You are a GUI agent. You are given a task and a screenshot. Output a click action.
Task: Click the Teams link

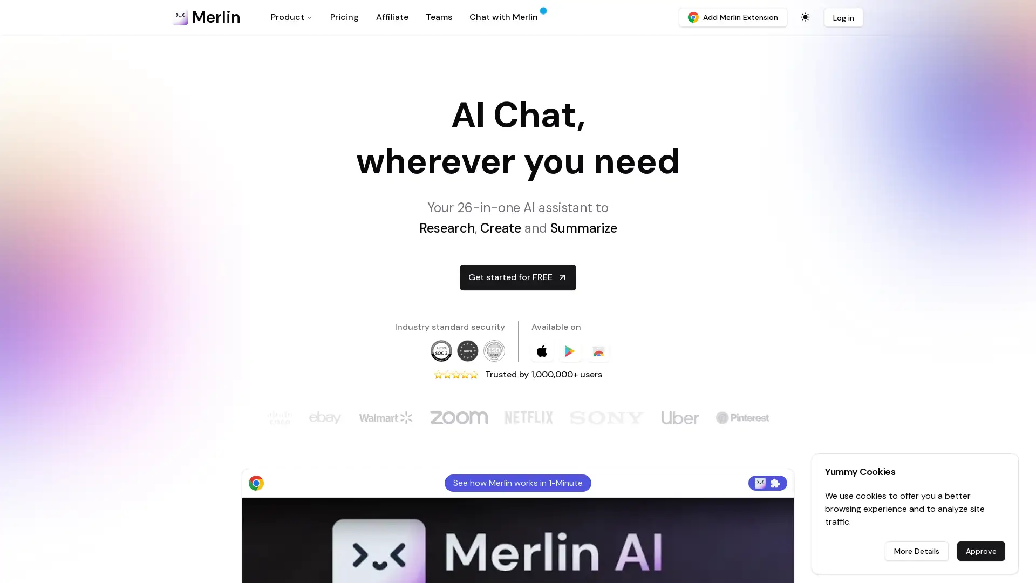pos(439,17)
